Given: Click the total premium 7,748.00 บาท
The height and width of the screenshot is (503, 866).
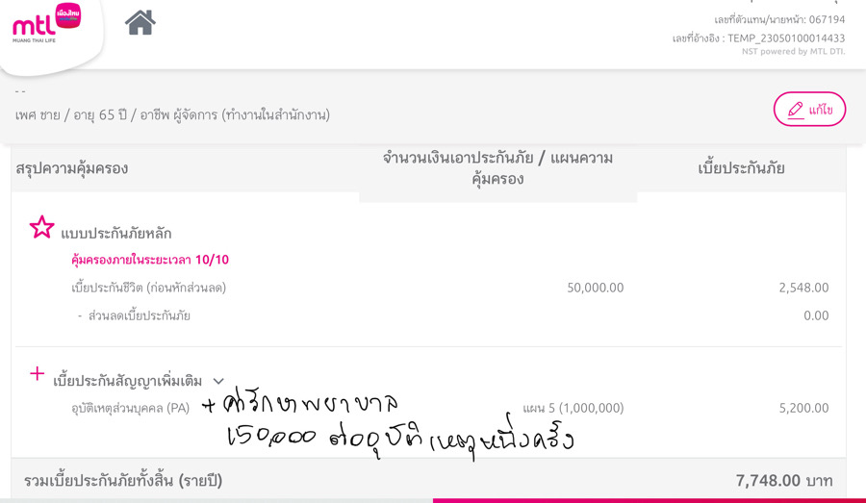Looking at the screenshot, I should [783, 480].
